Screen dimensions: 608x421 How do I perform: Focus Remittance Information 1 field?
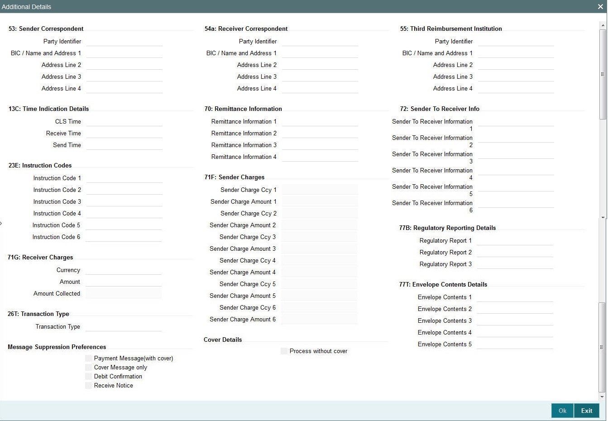coord(320,121)
